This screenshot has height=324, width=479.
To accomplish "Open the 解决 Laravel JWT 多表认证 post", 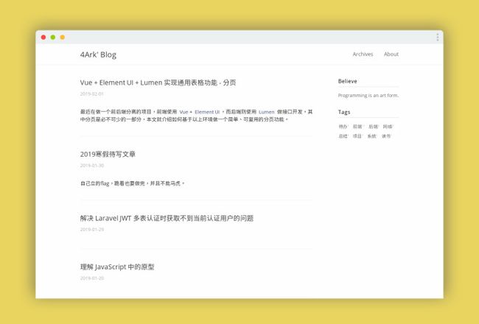I will (x=167, y=218).
